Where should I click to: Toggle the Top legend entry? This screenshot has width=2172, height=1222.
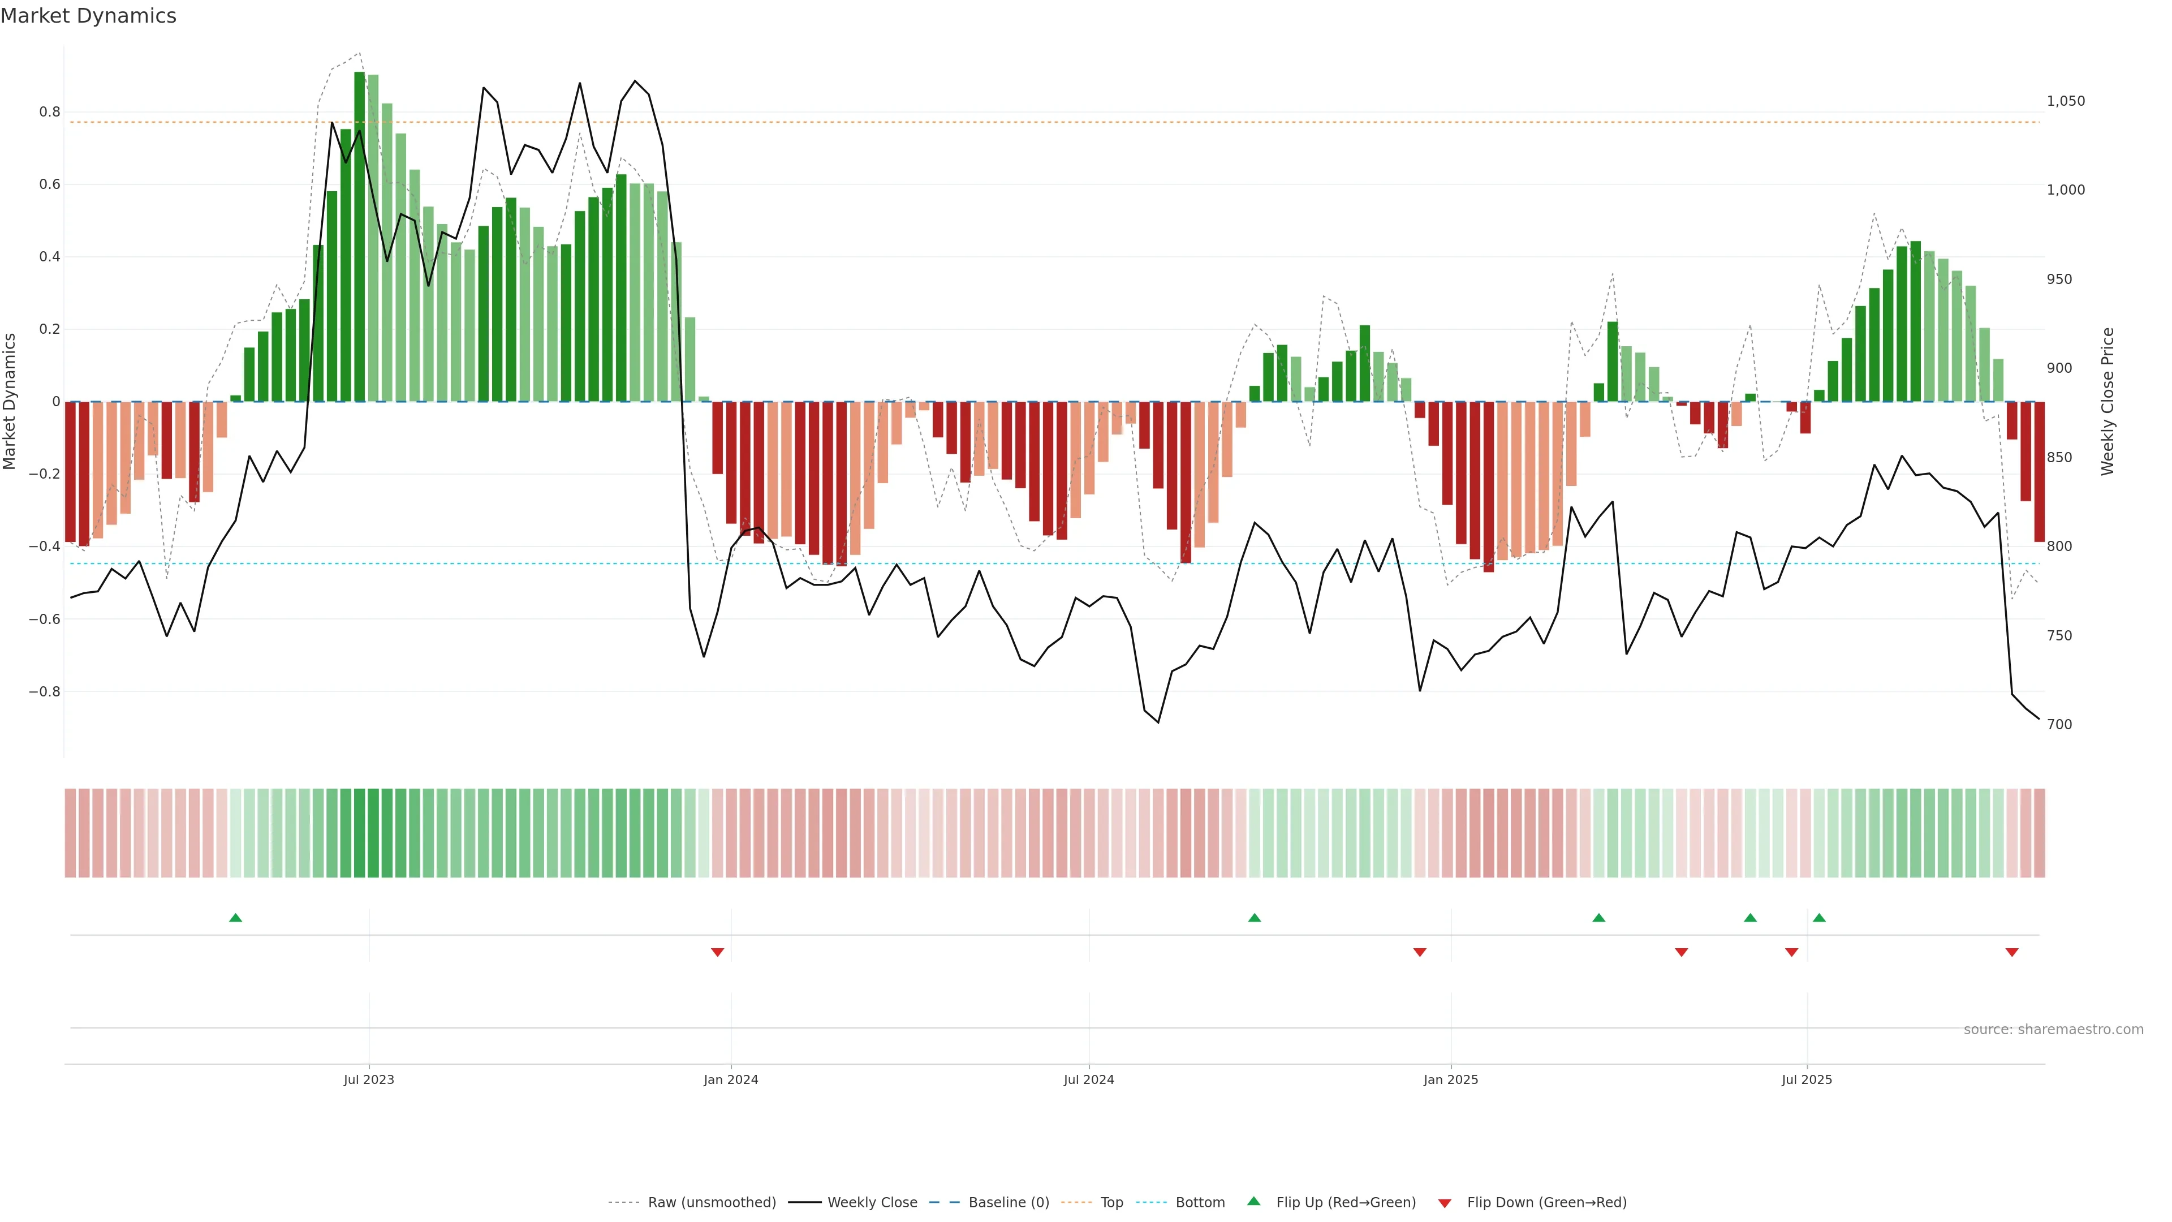click(x=1111, y=1203)
